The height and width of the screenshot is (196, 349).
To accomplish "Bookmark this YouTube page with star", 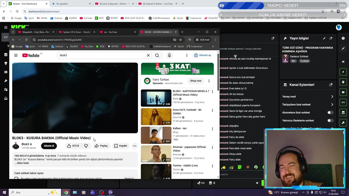I will [x=180, y=40].
